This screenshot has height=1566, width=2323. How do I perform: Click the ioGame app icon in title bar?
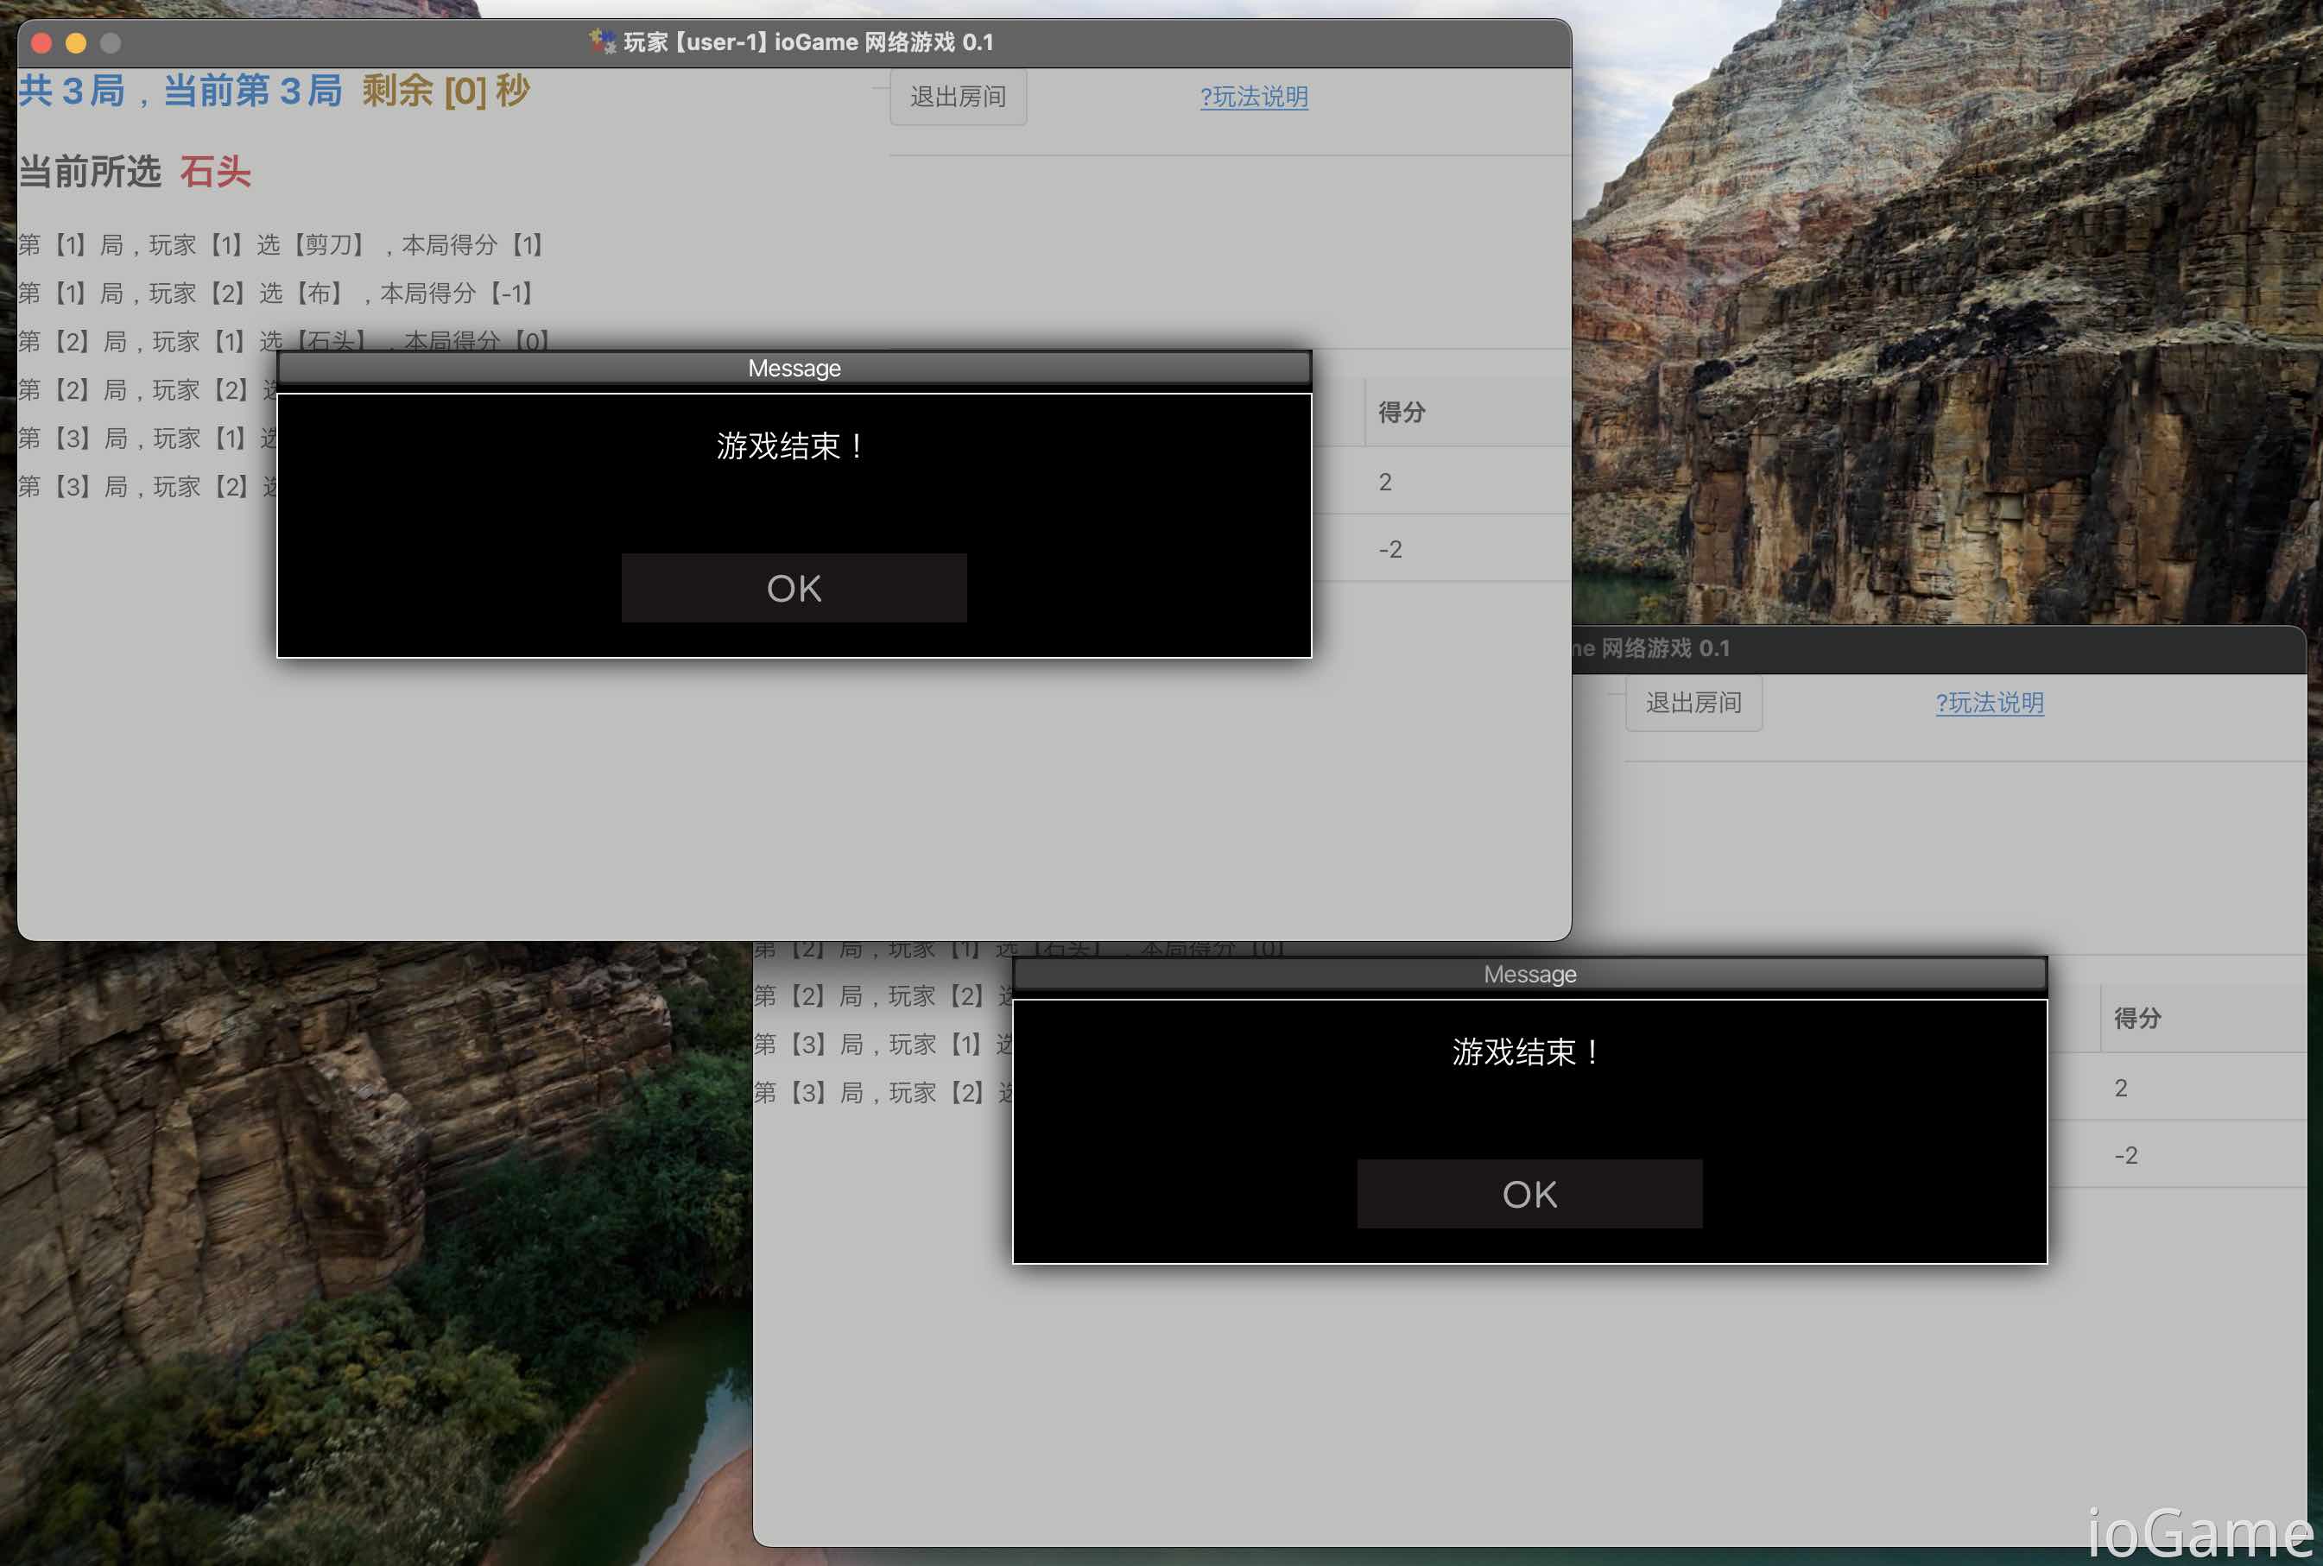tap(602, 41)
